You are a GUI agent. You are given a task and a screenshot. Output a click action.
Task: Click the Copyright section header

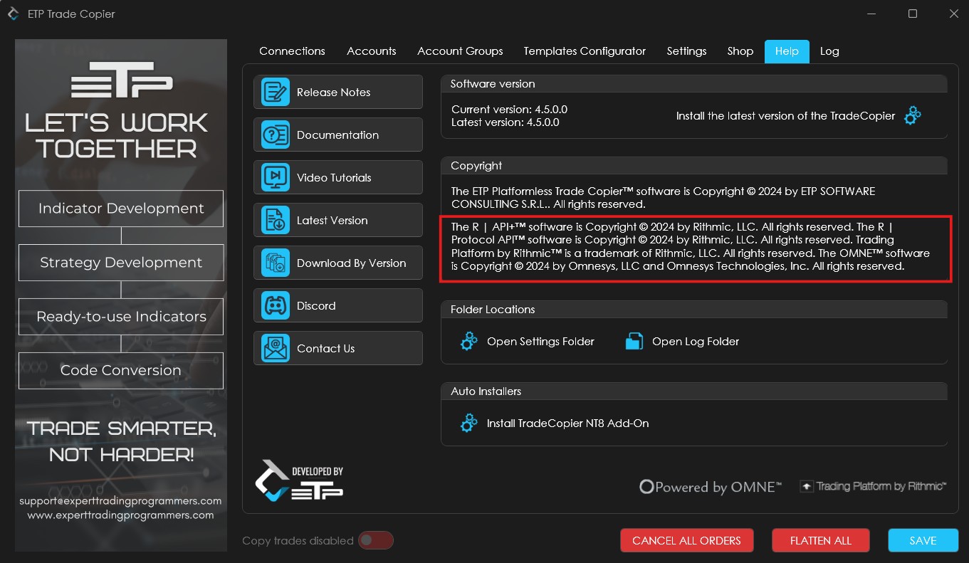tap(694, 166)
